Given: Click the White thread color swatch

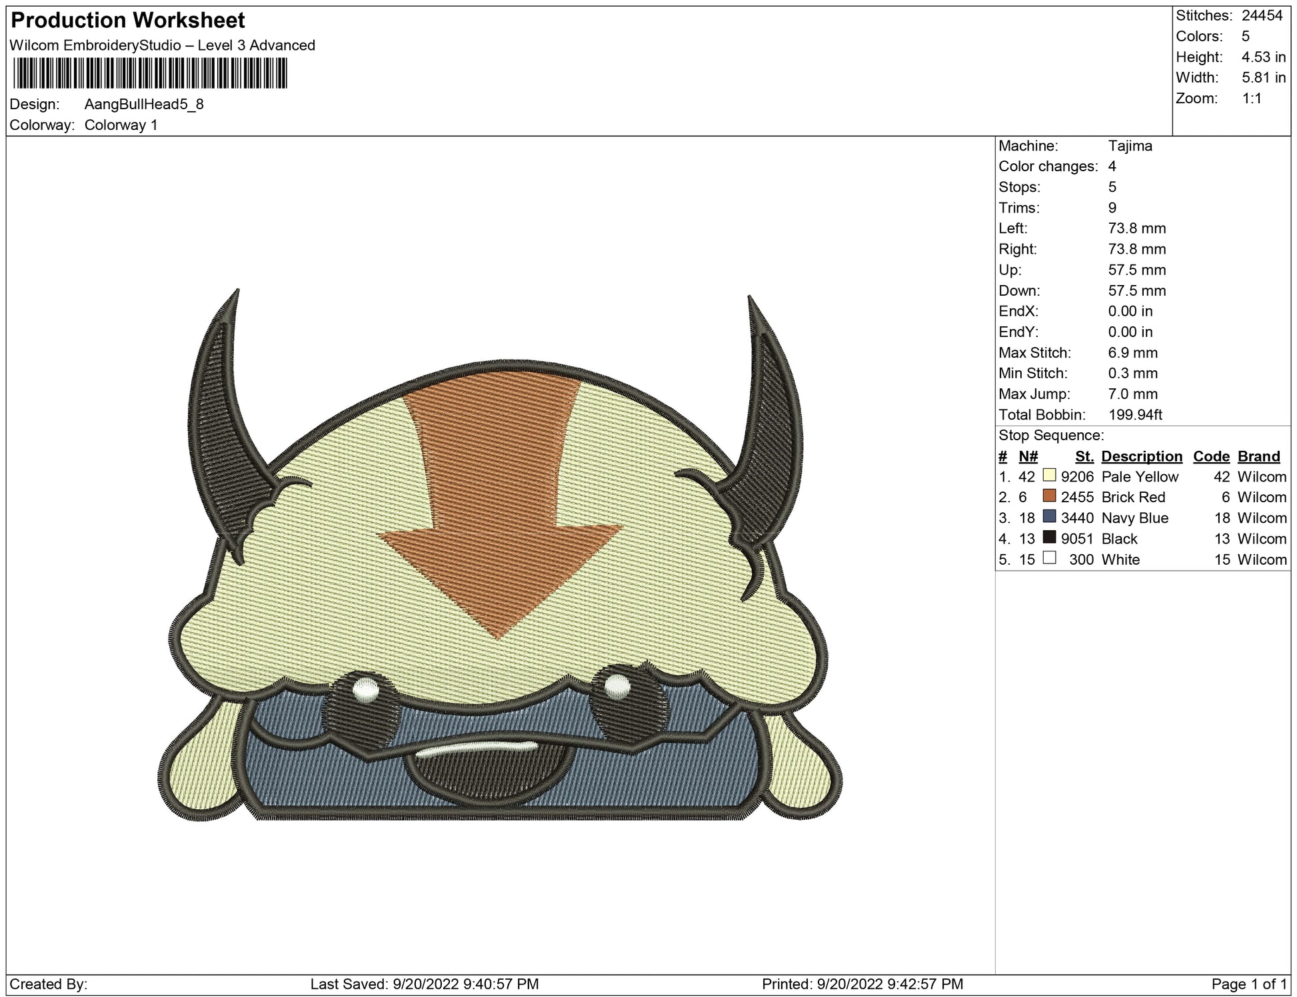Looking at the screenshot, I should [1049, 558].
